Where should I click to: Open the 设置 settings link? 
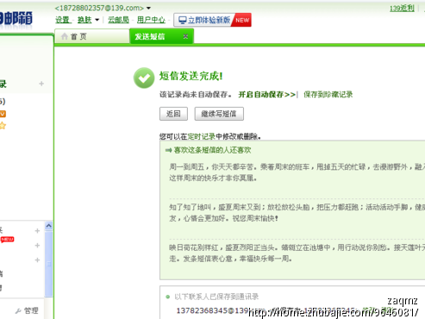pyautogui.click(x=63, y=20)
